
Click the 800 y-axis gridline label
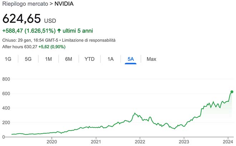pos(6,79)
